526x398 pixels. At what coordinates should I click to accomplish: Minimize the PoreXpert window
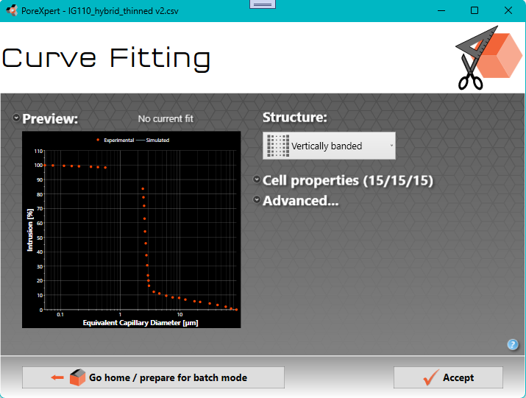tap(441, 11)
